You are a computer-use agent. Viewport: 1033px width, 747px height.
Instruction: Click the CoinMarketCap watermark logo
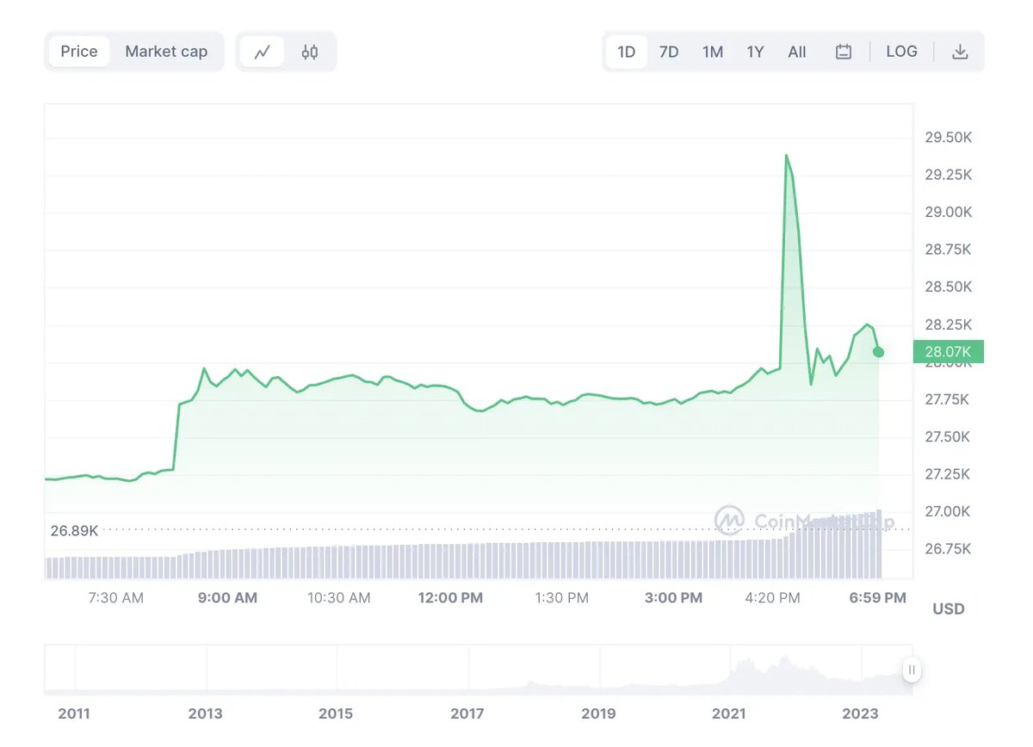729,520
